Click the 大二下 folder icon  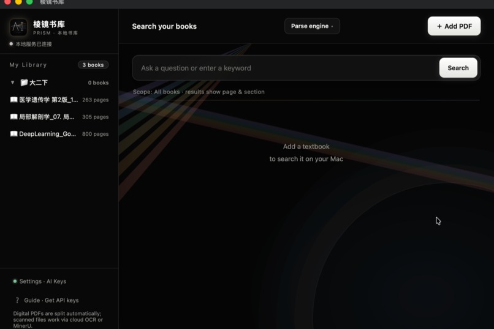tap(24, 83)
